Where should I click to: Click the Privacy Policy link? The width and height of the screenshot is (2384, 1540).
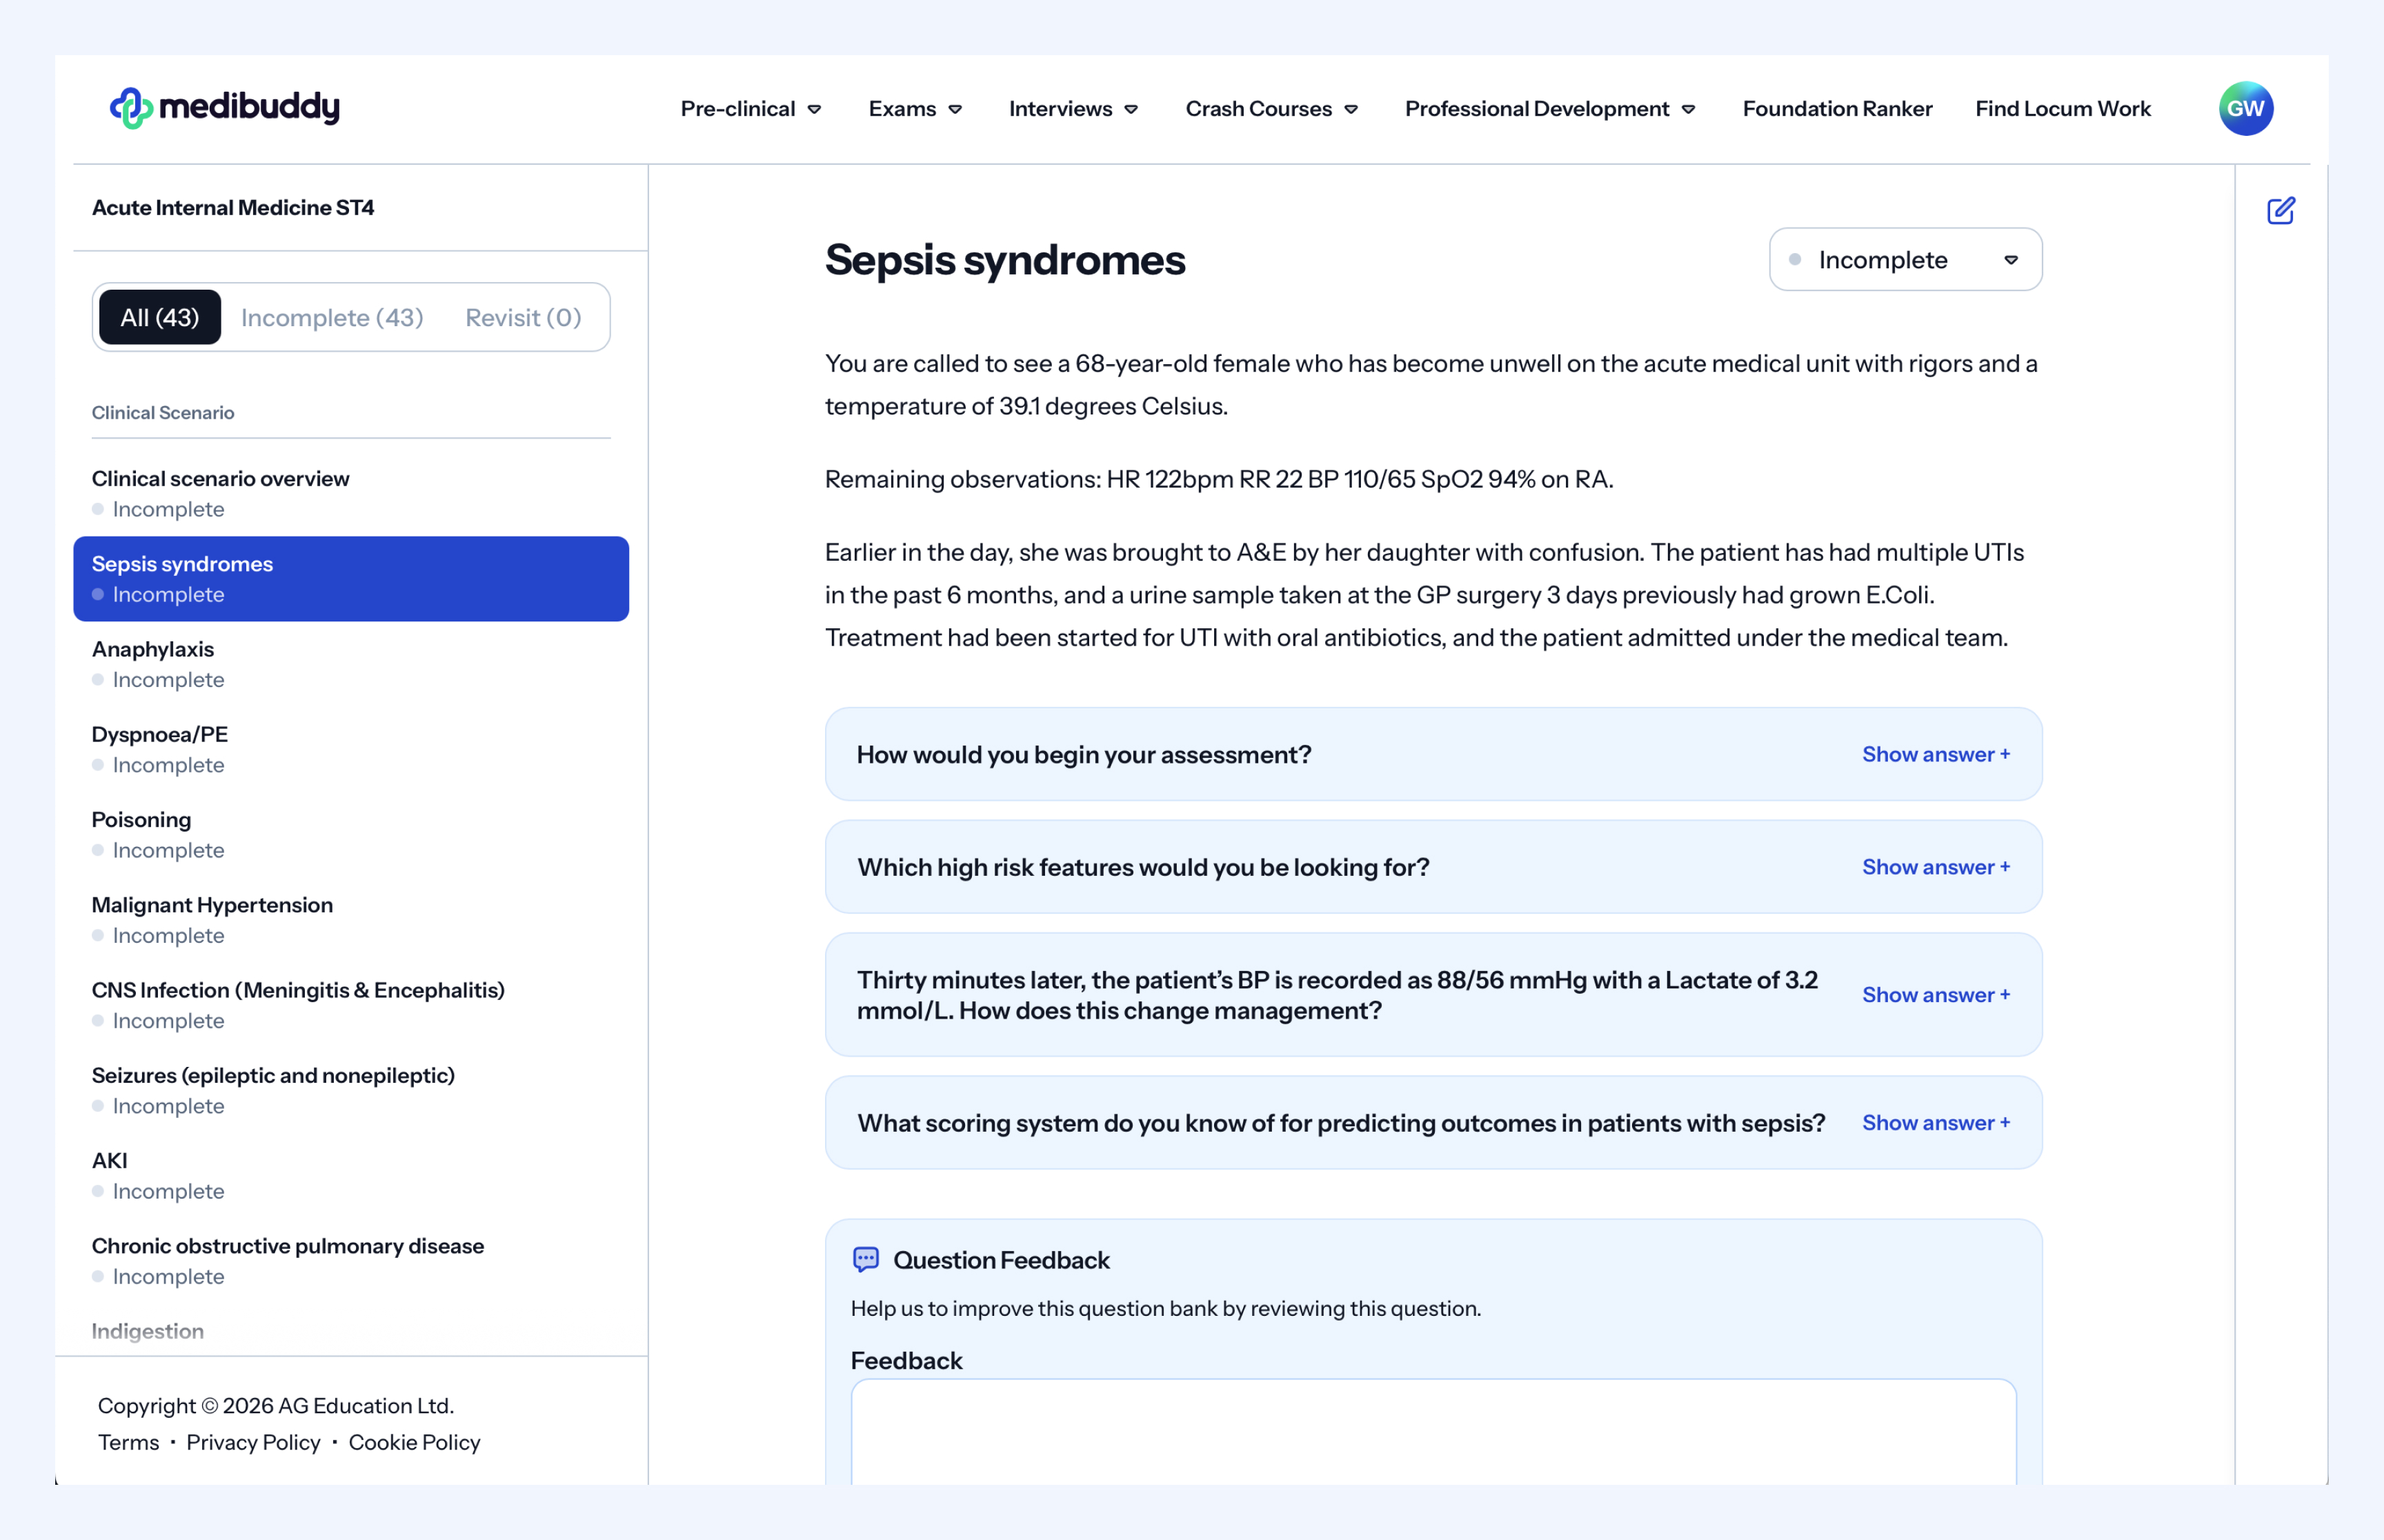click(253, 1442)
